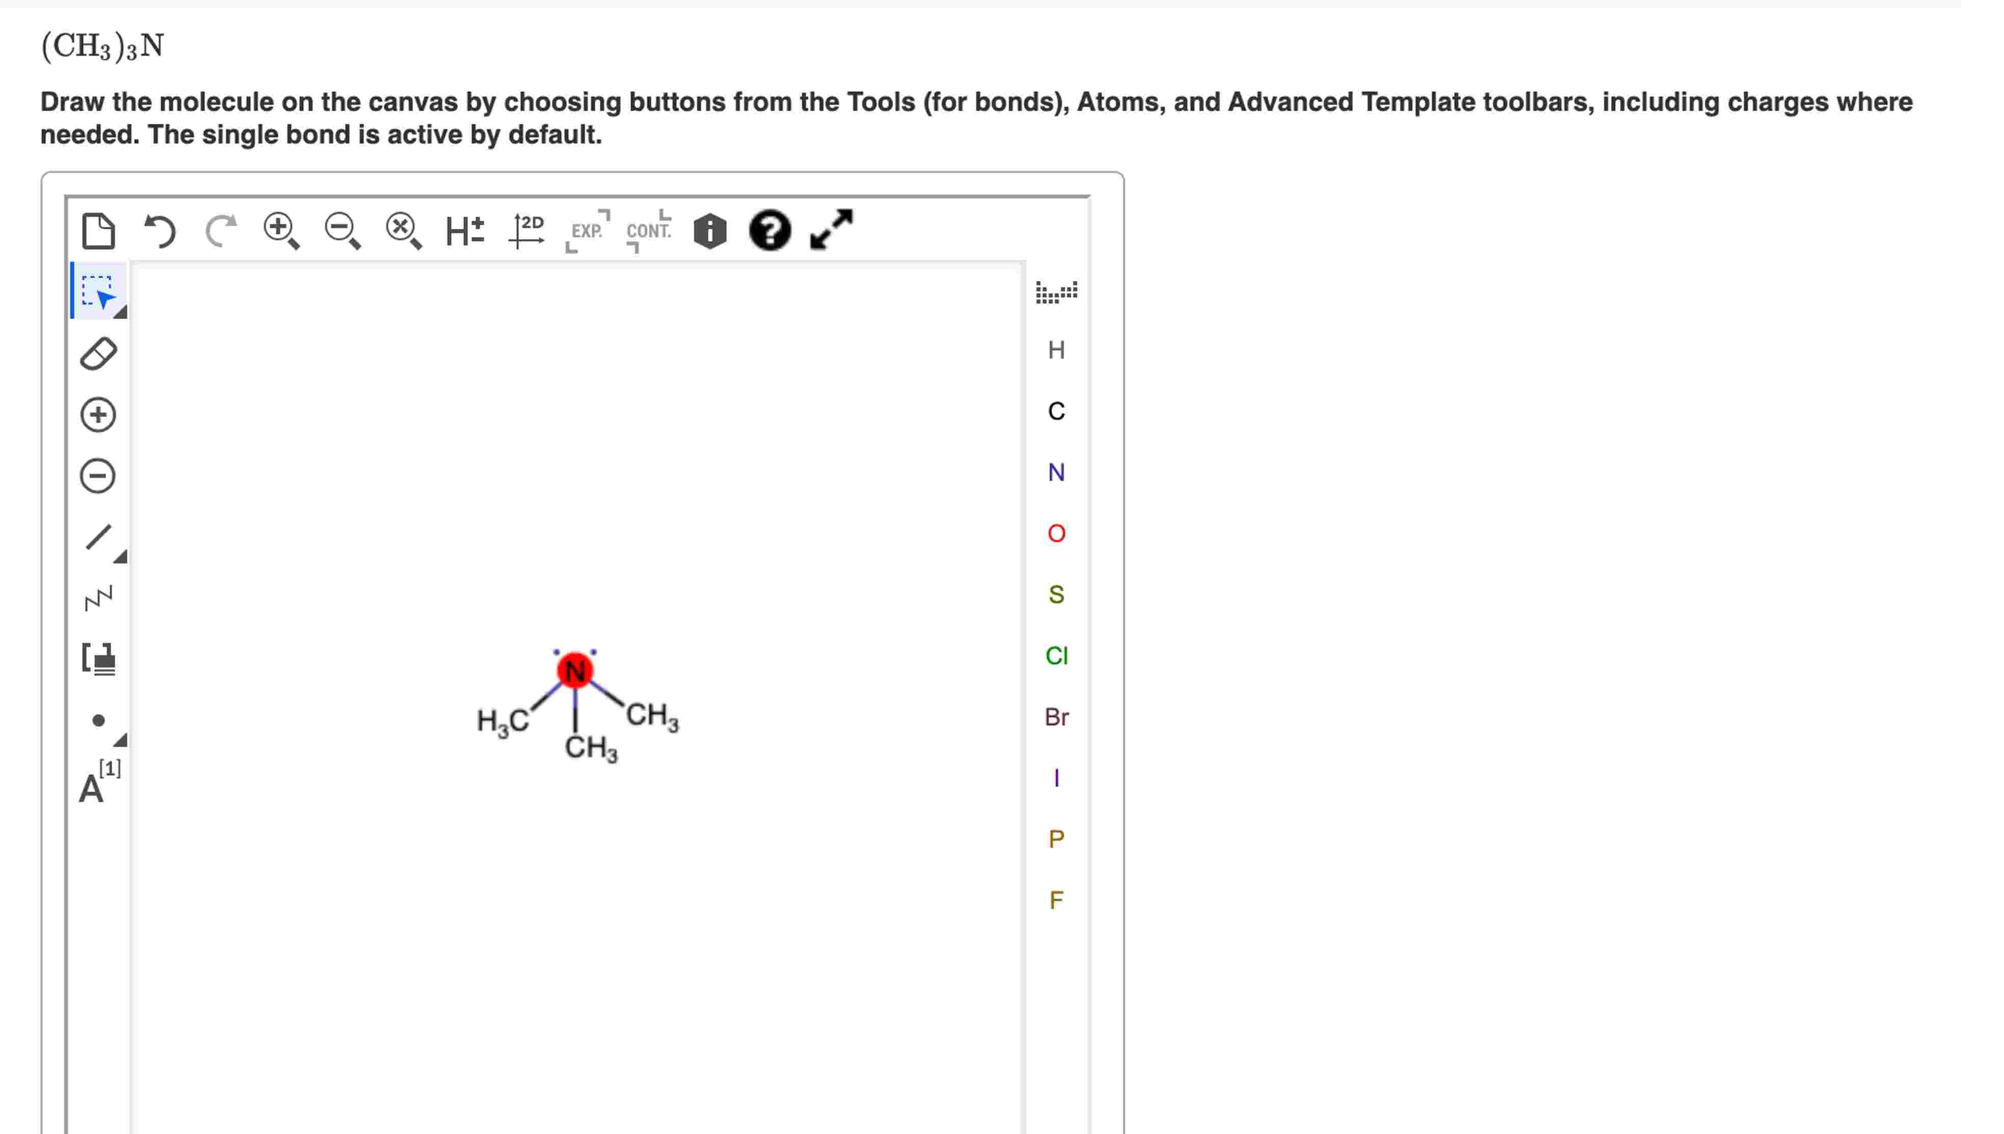Select the Eraser tool

click(x=98, y=354)
